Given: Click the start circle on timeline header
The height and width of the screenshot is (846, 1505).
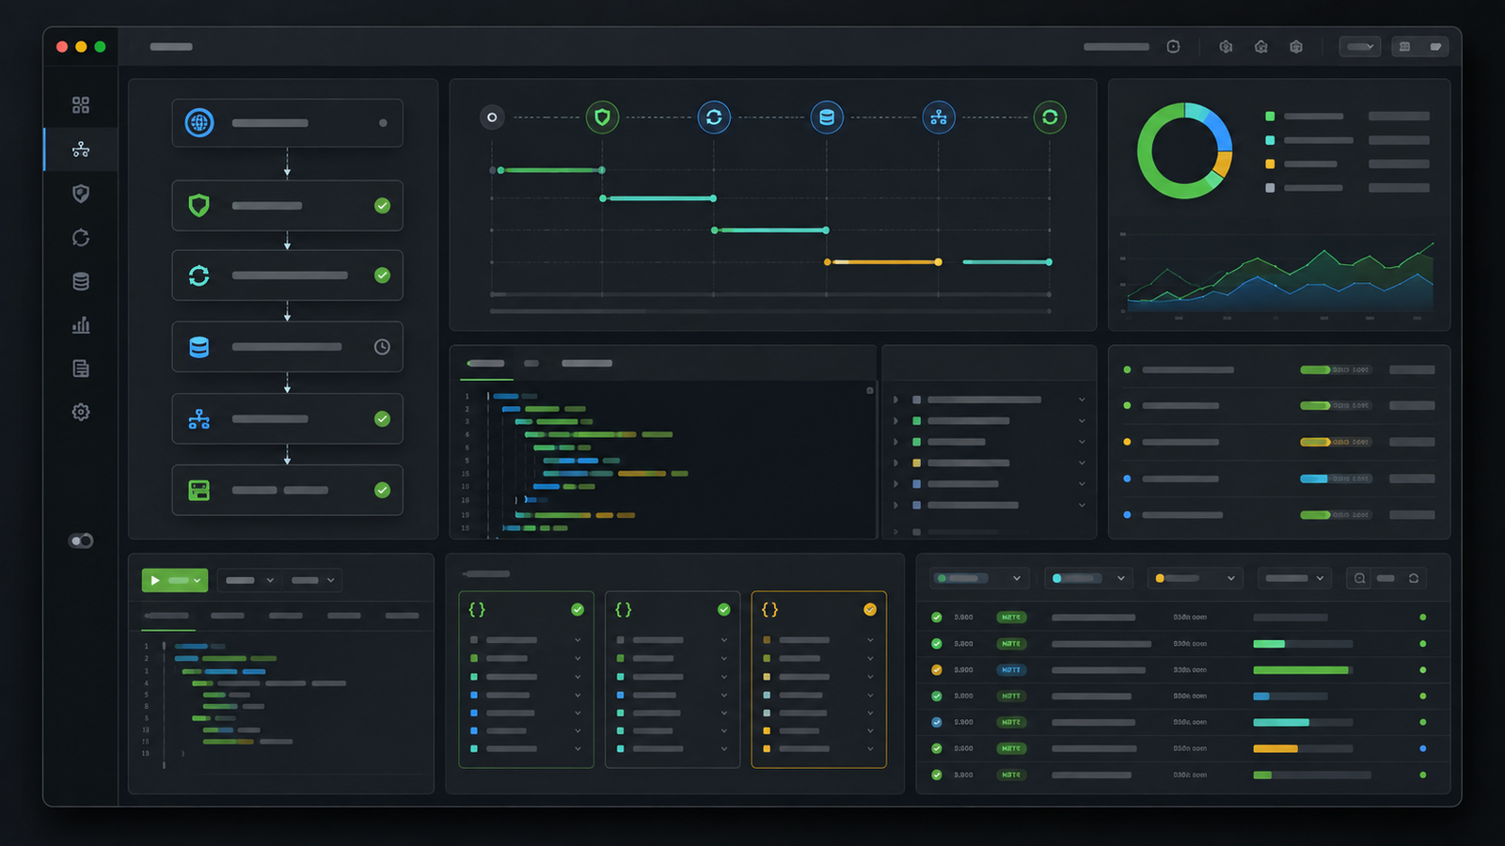Looking at the screenshot, I should tap(492, 117).
